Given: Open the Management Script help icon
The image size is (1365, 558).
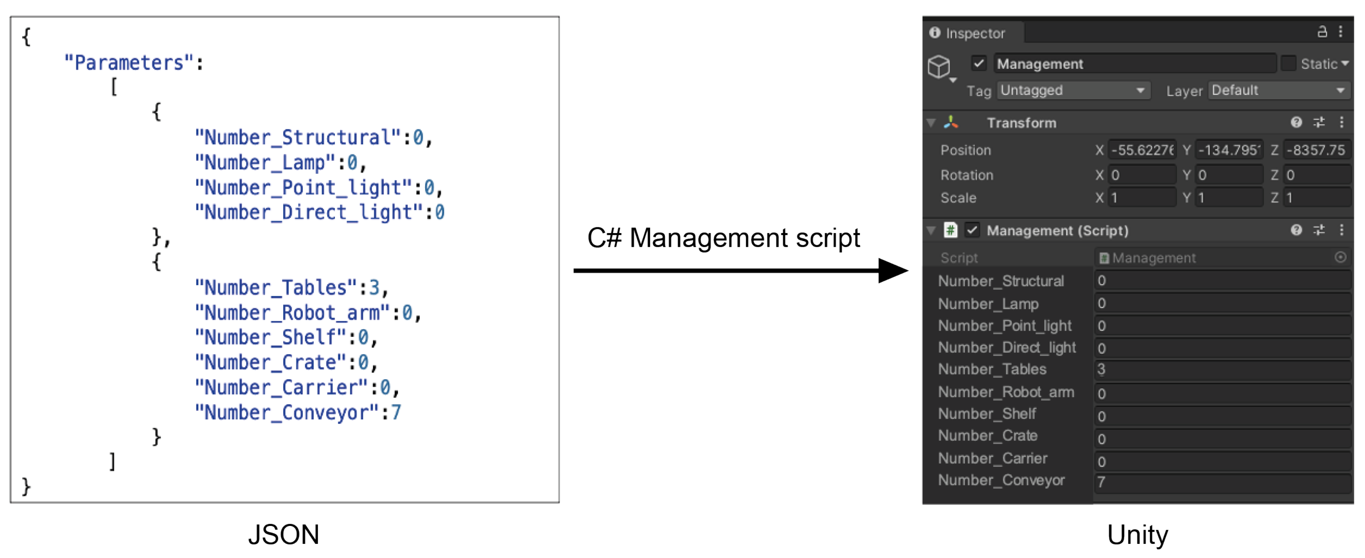Looking at the screenshot, I should click(1296, 230).
